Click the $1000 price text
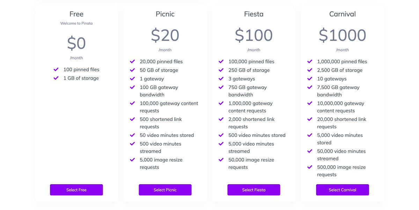This screenshot has height=210, width=419. pos(343,35)
